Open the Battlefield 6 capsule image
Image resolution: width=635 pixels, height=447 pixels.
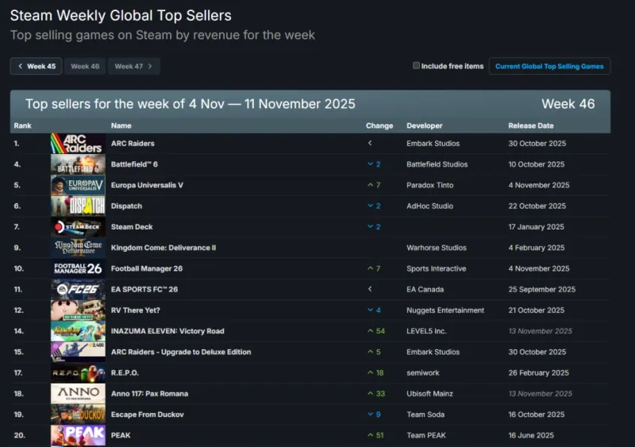(78, 164)
